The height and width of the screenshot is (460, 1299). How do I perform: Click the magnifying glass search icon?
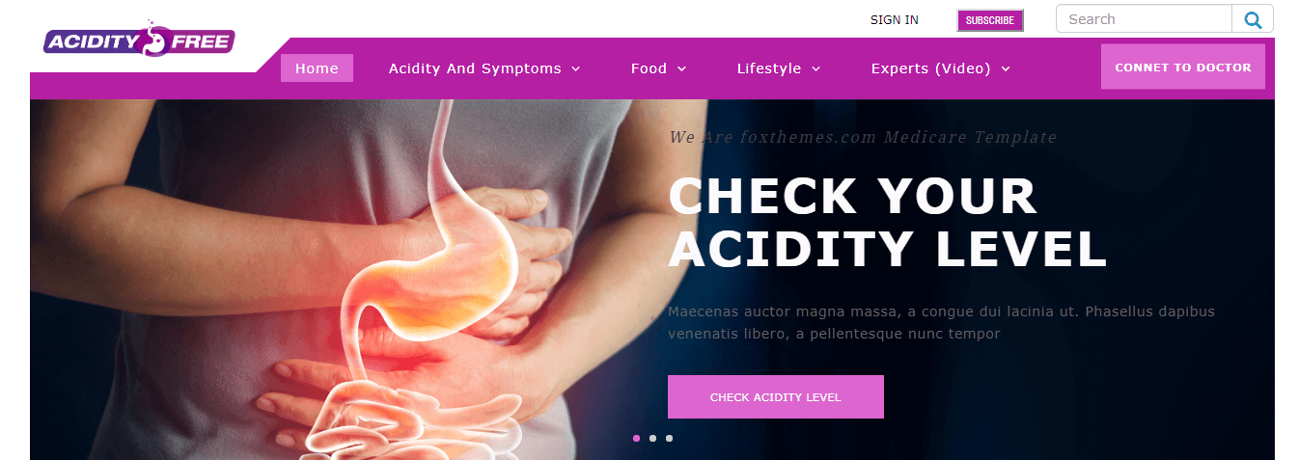point(1253,19)
